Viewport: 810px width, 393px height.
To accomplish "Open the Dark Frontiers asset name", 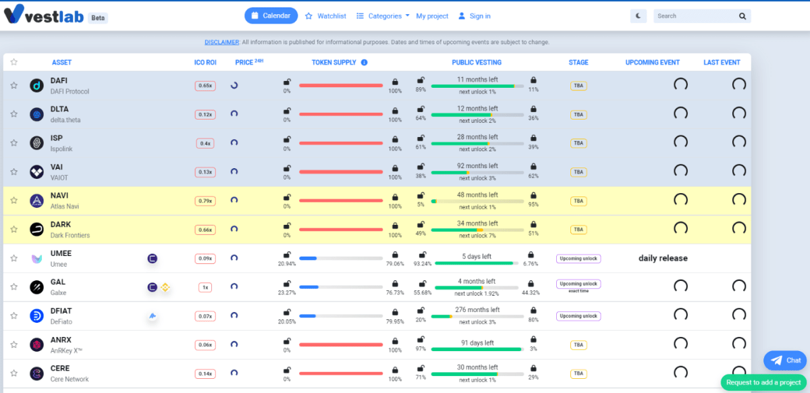I will (70, 235).
